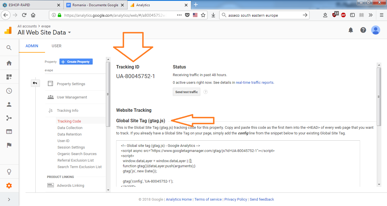Open Acquisition branching icon in sidebar
387x206 pixels.
pyautogui.click(x=9, y=118)
